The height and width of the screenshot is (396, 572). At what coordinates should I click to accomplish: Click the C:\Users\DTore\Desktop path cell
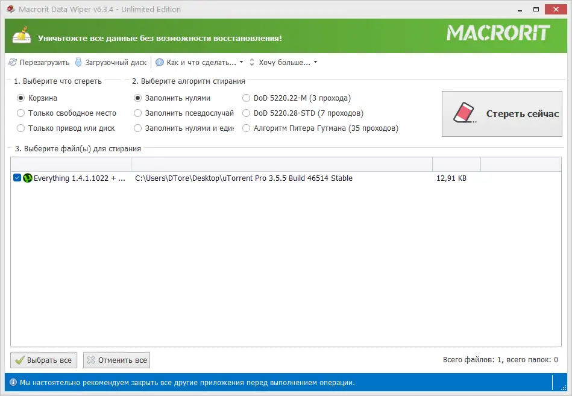[244, 178]
